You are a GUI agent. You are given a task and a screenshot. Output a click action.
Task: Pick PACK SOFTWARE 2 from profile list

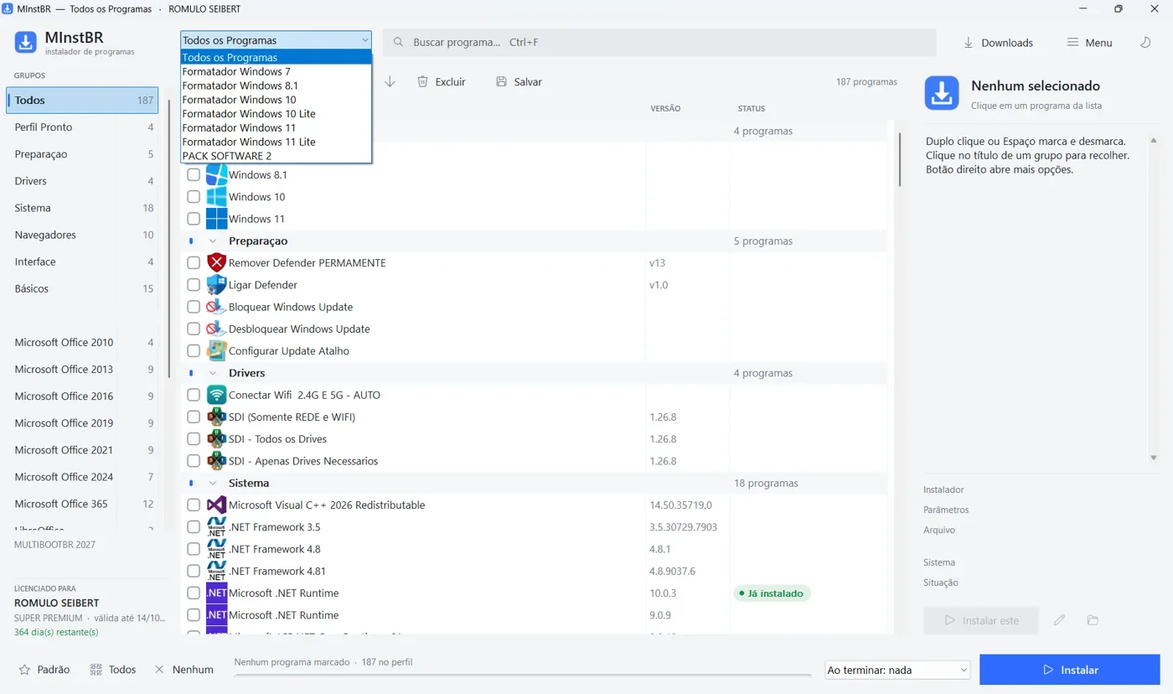[x=276, y=156]
